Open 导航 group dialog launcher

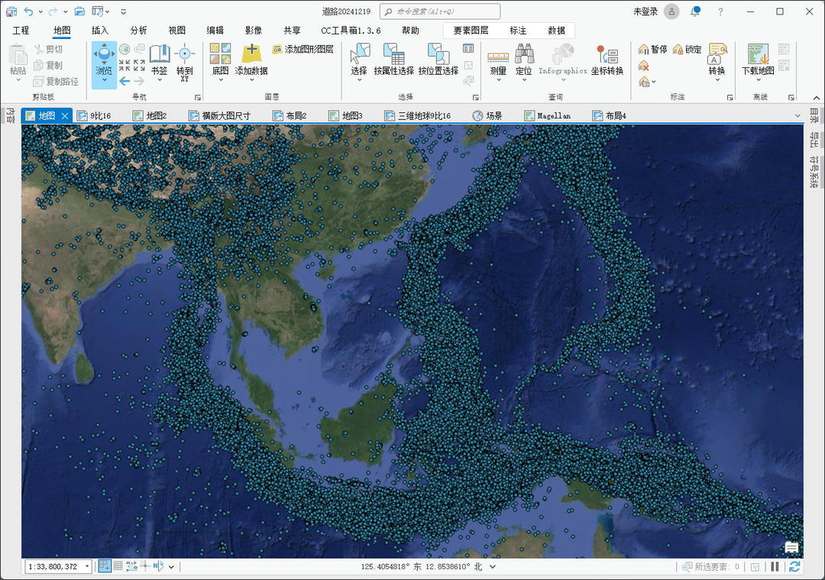(x=198, y=97)
